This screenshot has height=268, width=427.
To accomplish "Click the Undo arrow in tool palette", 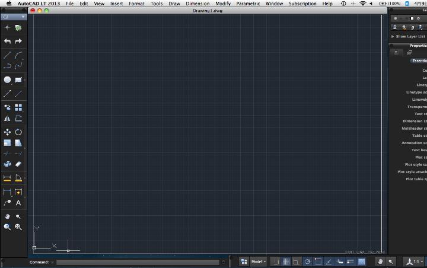I will (x=7, y=42).
